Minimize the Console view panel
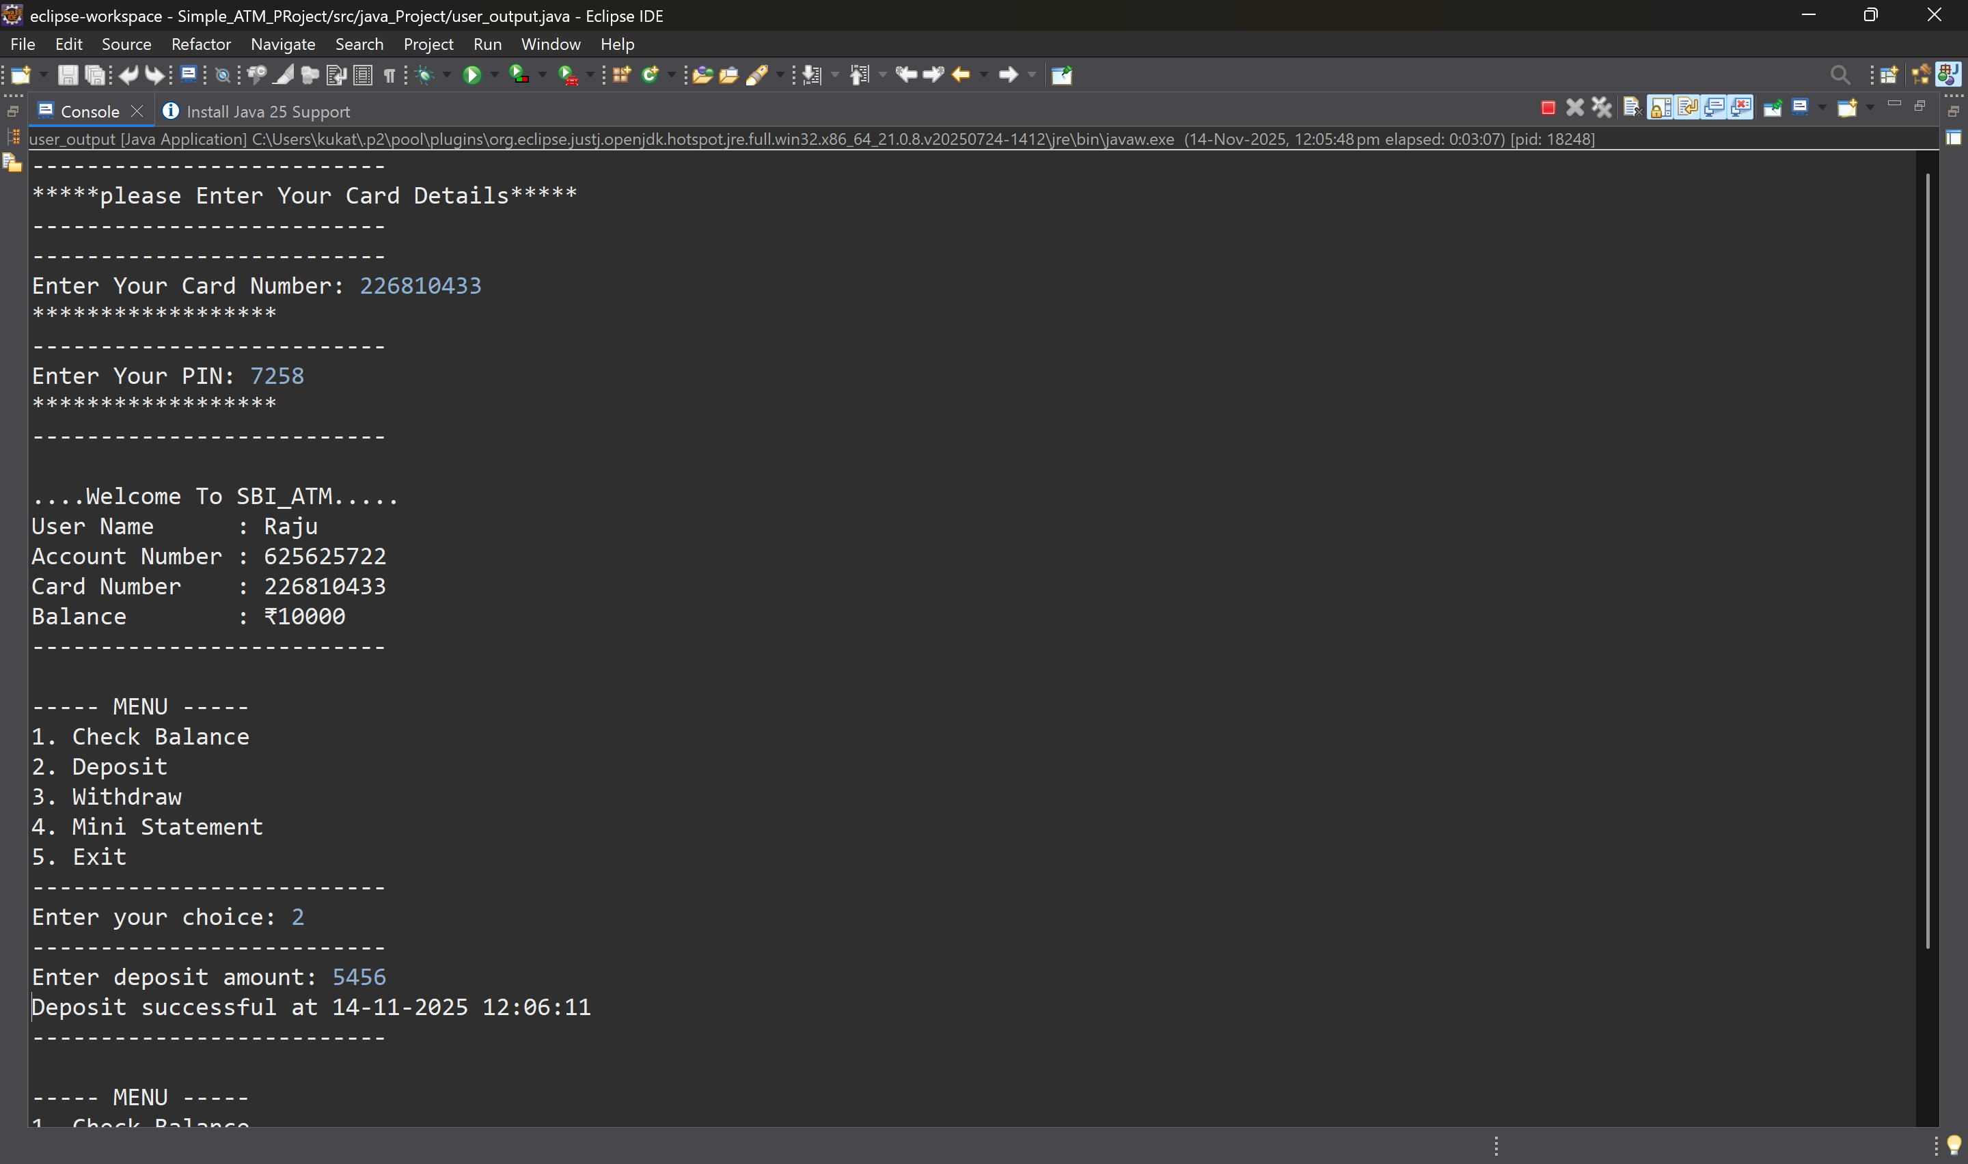 [x=1894, y=105]
